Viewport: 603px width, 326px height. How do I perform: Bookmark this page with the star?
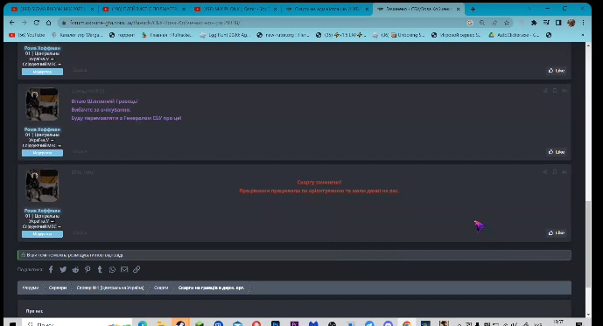tap(507, 23)
